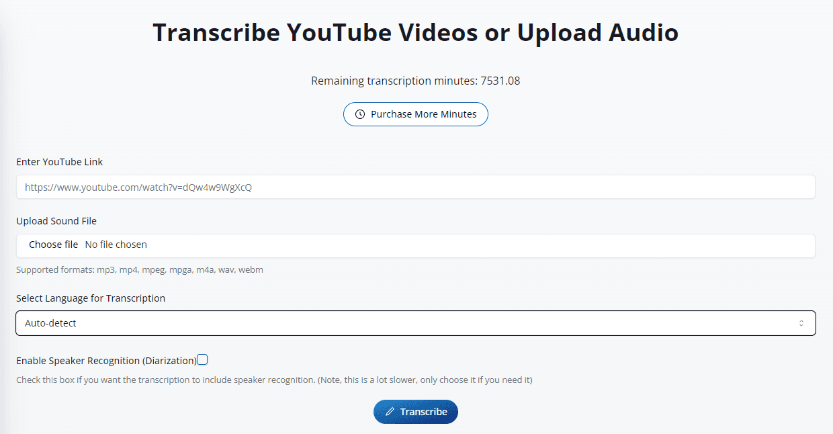Focus the YouTube link input field
The width and height of the screenshot is (833, 434).
click(415, 187)
